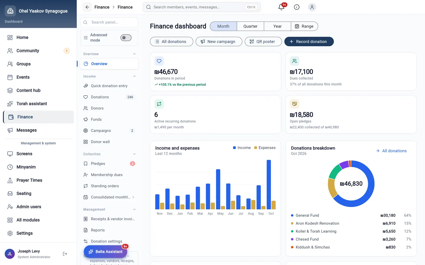The image size is (425, 265).
Task: Select the Month period tab
Action: (x=223, y=26)
